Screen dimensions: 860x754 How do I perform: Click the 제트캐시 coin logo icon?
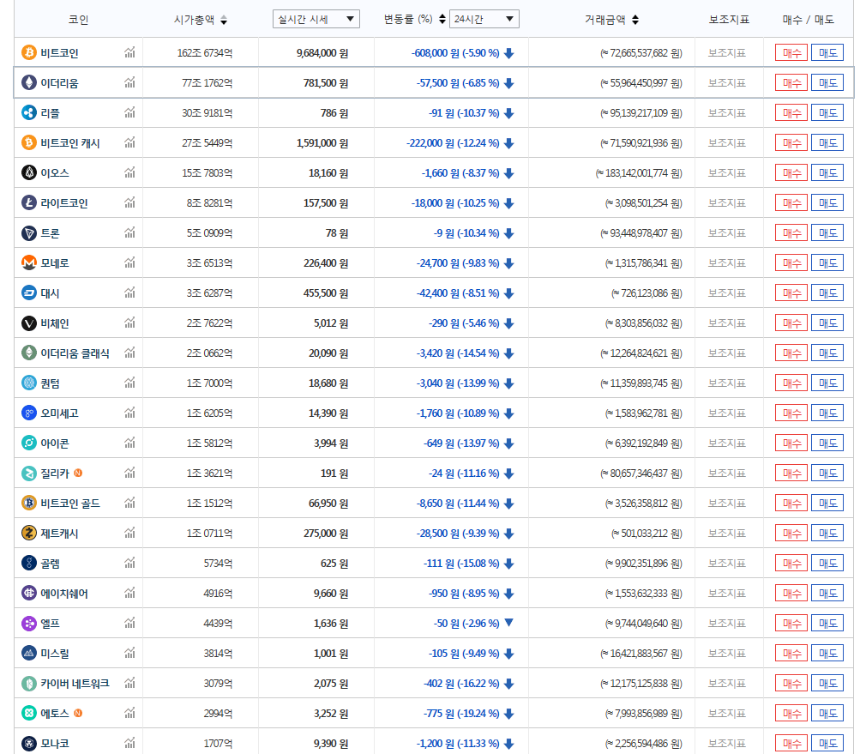pos(29,534)
